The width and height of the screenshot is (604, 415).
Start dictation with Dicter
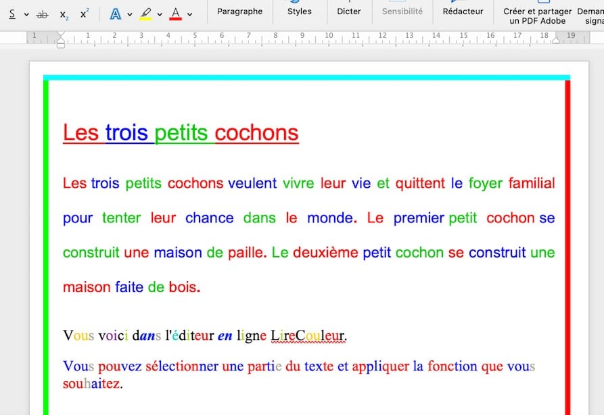(x=349, y=11)
